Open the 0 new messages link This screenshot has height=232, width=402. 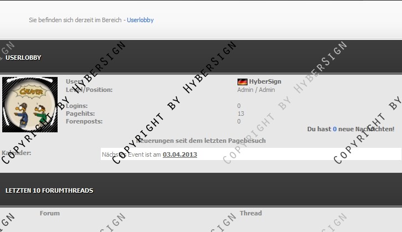click(334, 129)
